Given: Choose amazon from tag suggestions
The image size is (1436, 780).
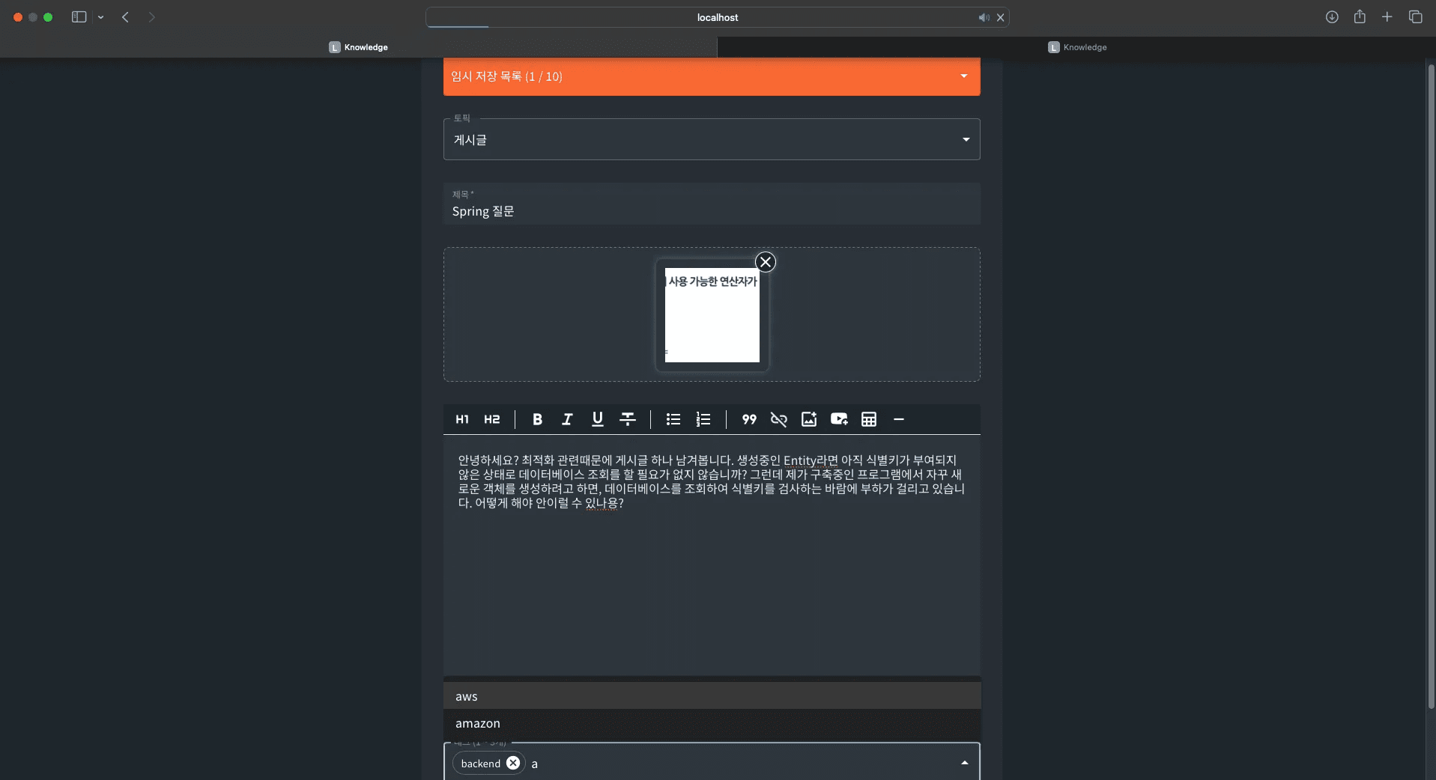Looking at the screenshot, I should (478, 723).
